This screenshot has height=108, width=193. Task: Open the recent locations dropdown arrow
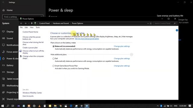29,23
